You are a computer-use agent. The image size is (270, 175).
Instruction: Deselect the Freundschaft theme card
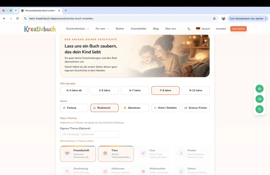pos(78,154)
